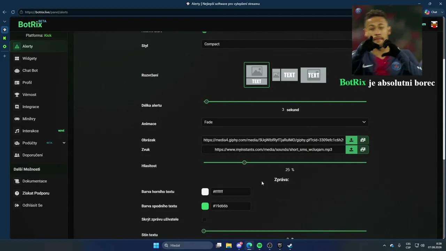Click the #ffffff hex color field

(231, 192)
